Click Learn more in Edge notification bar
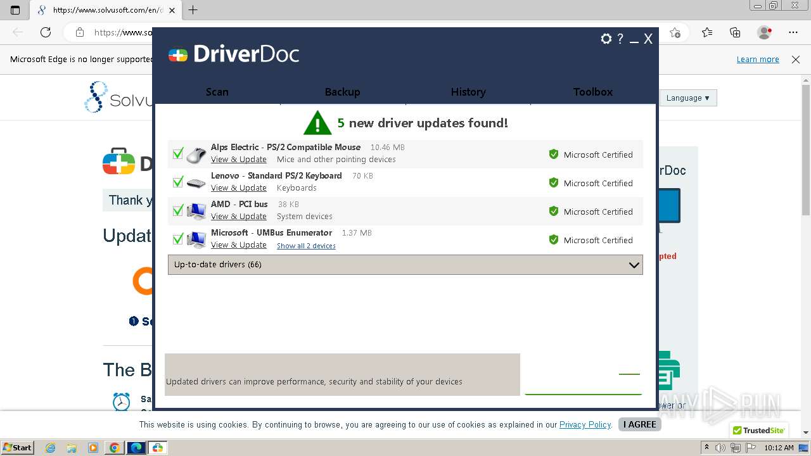 pyautogui.click(x=758, y=60)
